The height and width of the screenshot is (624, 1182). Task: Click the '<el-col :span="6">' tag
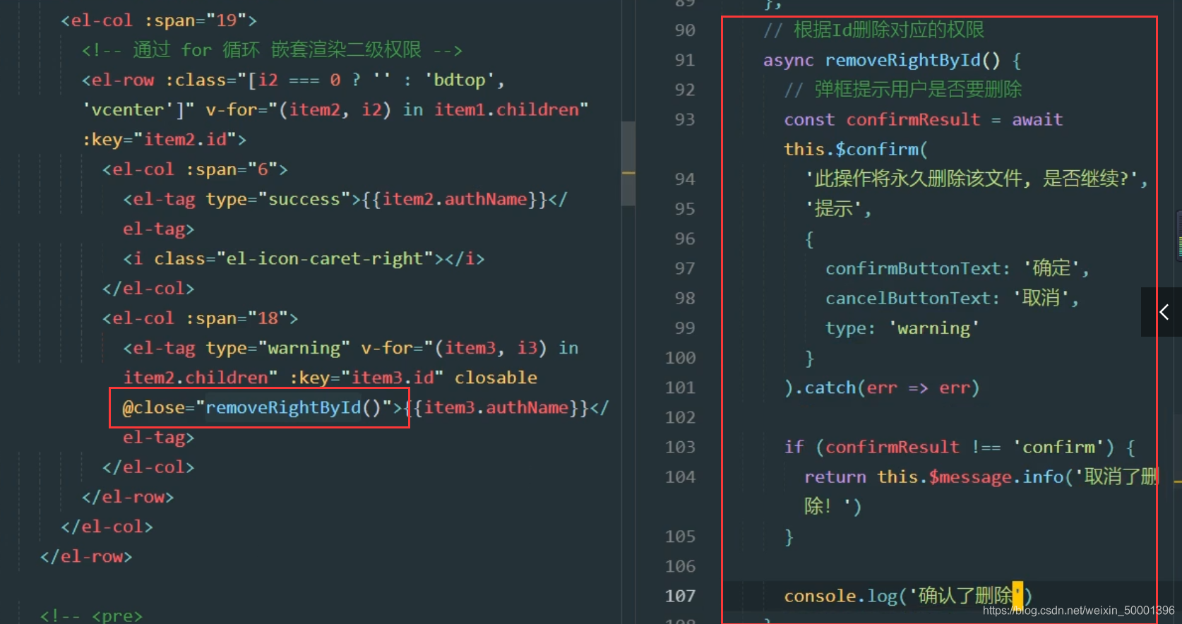[x=195, y=169]
